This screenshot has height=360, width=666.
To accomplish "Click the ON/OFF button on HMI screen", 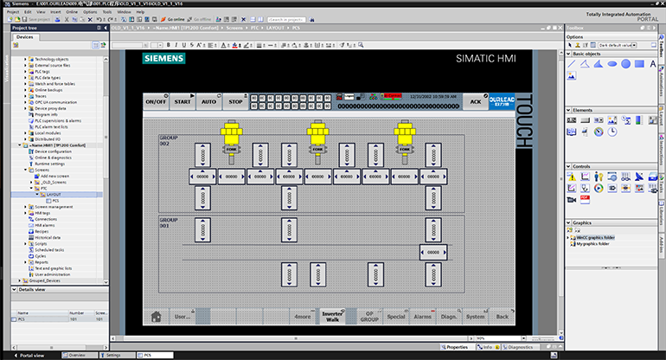I will point(156,102).
